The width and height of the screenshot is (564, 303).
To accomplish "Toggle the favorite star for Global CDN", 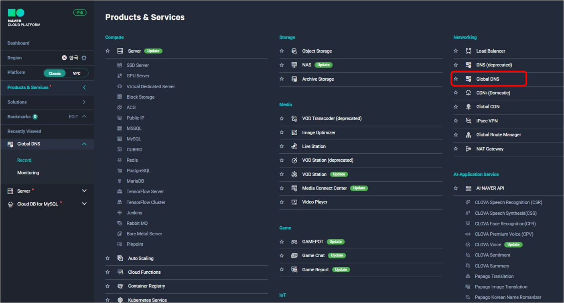I will 455,107.
